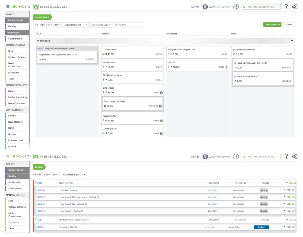Click the assignee avatar on subtask card #S039-40
Image resolution: width=303 pixels, height=237 pixels.
[160, 106]
